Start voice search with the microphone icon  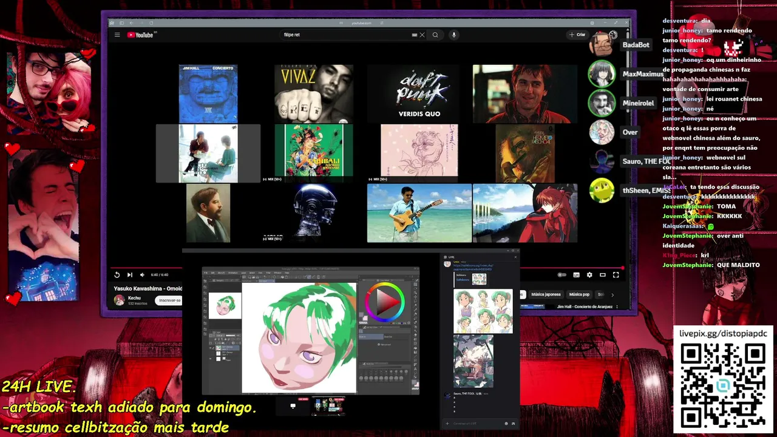coord(453,35)
